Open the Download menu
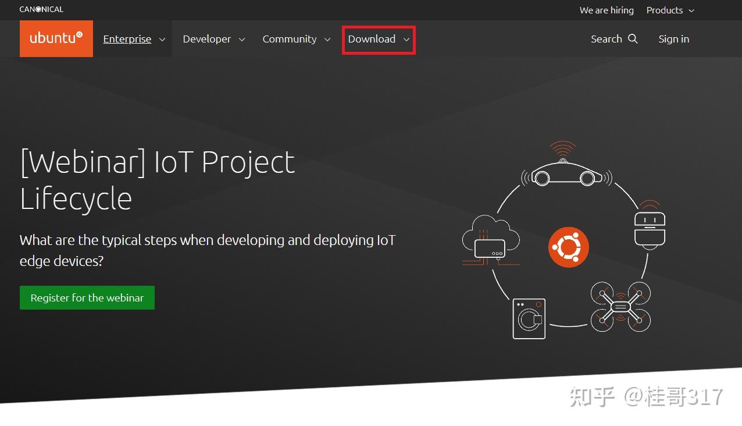Viewport: 742px width, 426px height. click(372, 39)
